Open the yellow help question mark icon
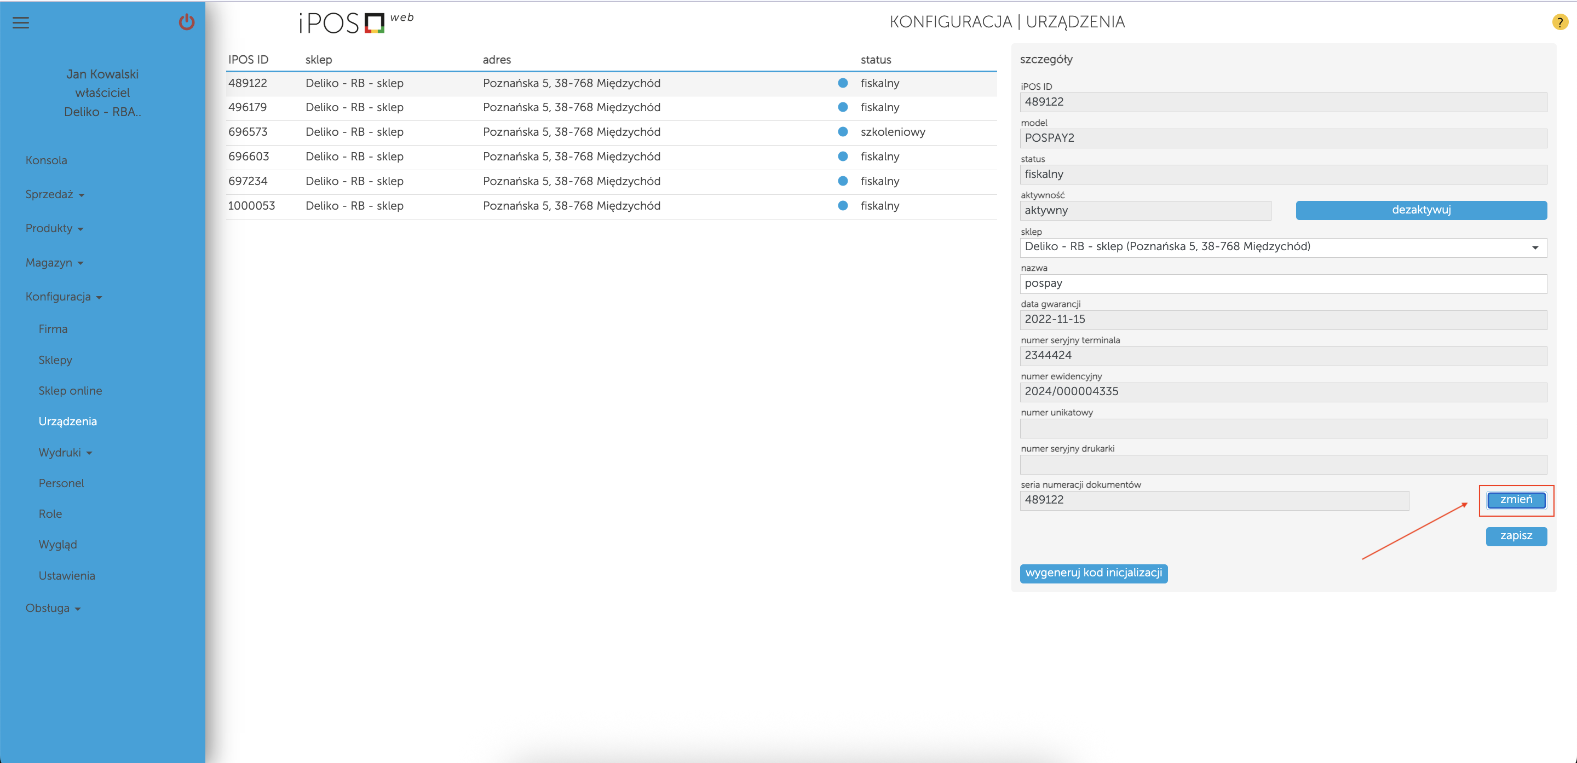 (x=1560, y=22)
